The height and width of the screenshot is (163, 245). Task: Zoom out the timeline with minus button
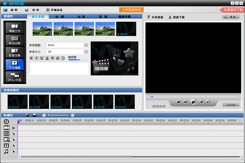point(44,115)
